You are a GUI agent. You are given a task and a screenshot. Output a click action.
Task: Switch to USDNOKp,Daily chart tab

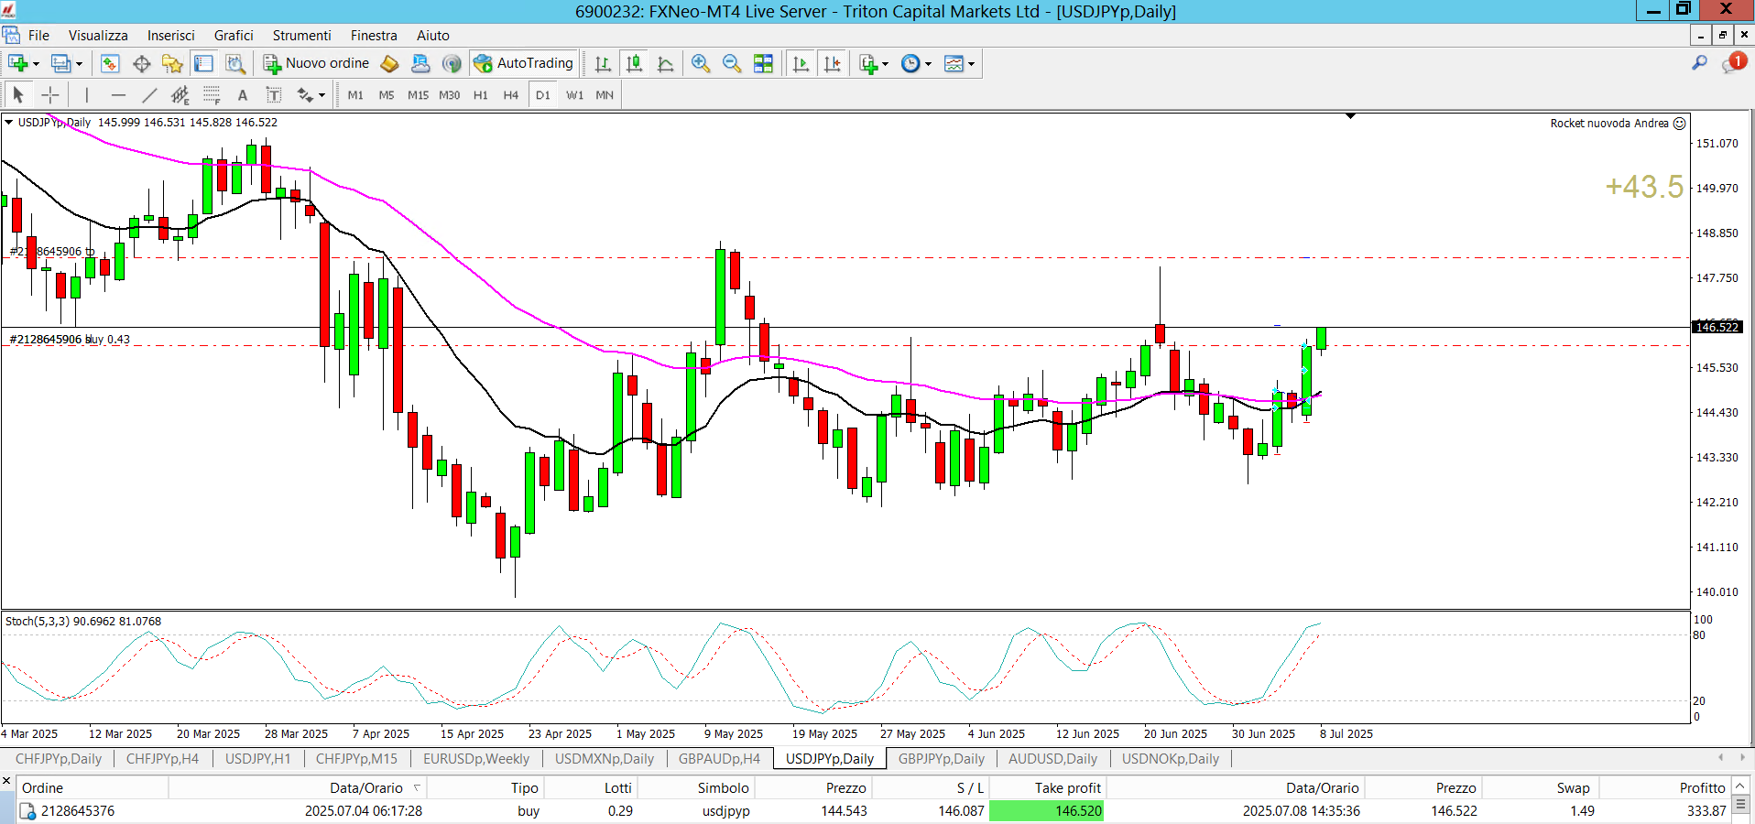(1171, 758)
